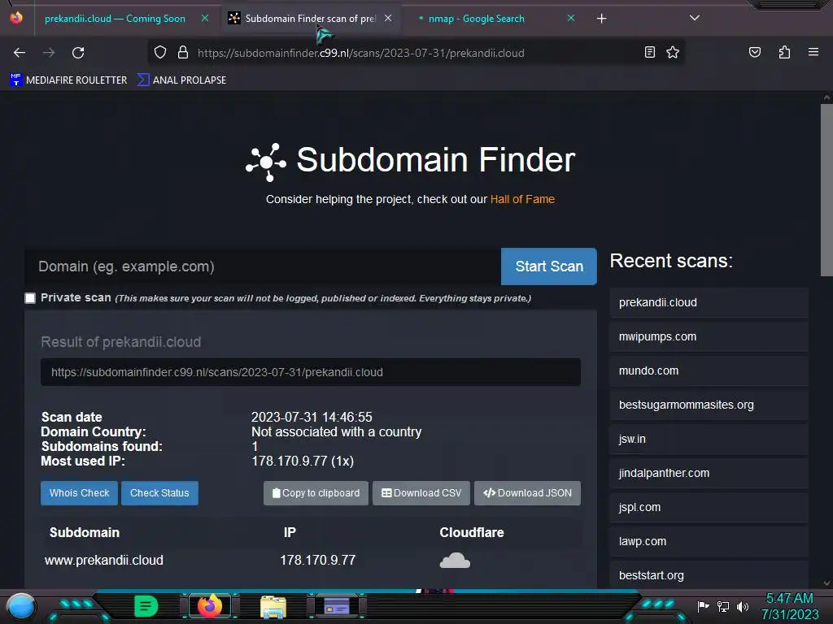Switch to nmap Google Search tab

tap(476, 19)
